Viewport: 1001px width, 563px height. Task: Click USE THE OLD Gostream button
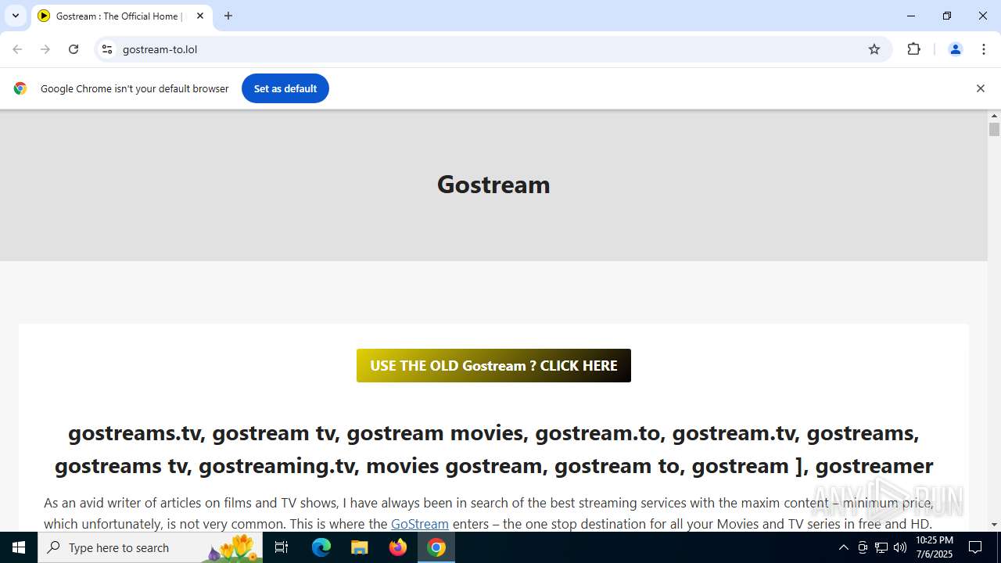[x=493, y=366]
